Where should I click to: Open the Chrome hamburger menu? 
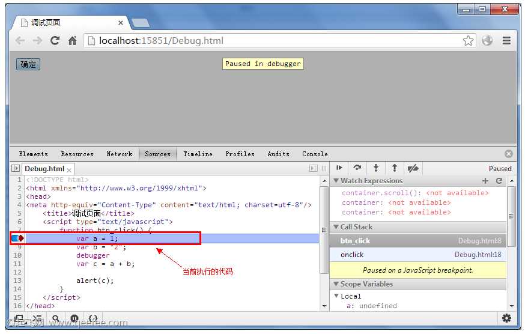point(506,40)
